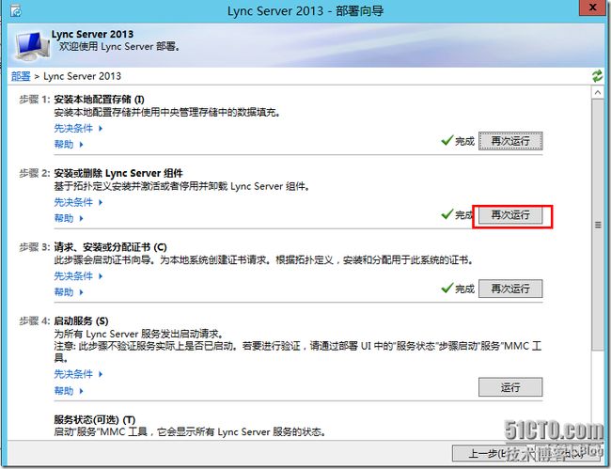Click step 4 title 启动服务 (S)
The width and height of the screenshot is (611, 469).
coord(81,321)
